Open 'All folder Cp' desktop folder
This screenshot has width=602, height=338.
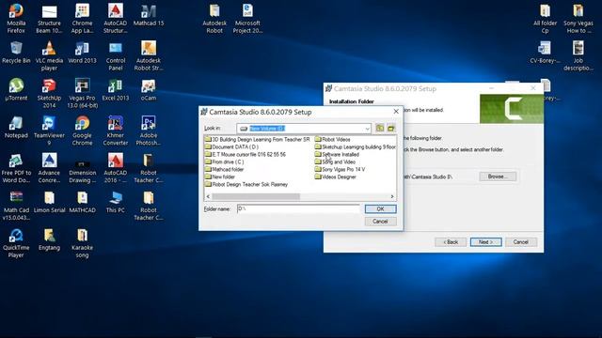tap(546, 19)
